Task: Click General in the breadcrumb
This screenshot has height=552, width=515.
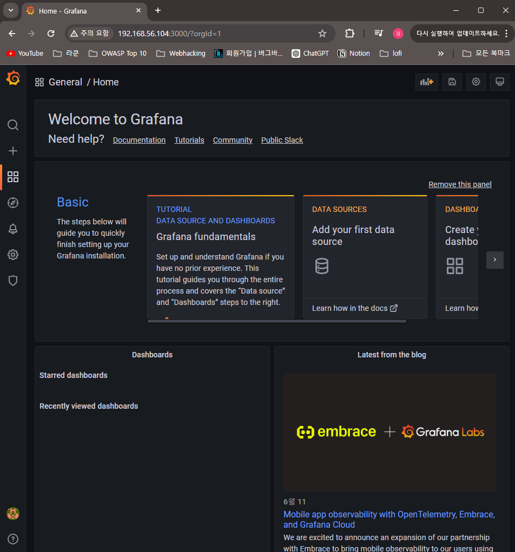Action: pyautogui.click(x=65, y=82)
